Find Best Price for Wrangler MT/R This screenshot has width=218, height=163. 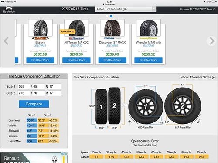click(x=148, y=60)
